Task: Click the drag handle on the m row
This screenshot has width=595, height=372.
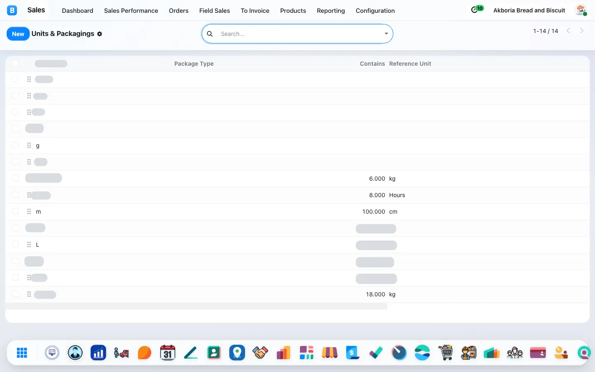Action: pyautogui.click(x=29, y=212)
